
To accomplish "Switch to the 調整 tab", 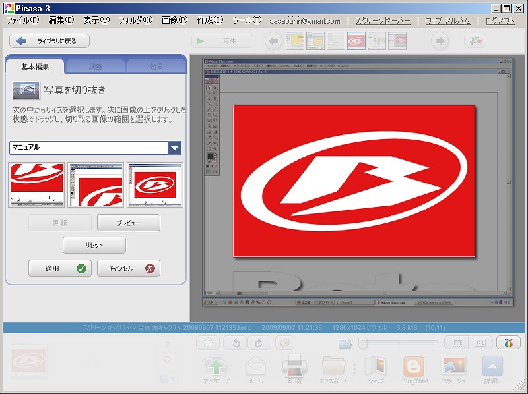I will (95, 67).
